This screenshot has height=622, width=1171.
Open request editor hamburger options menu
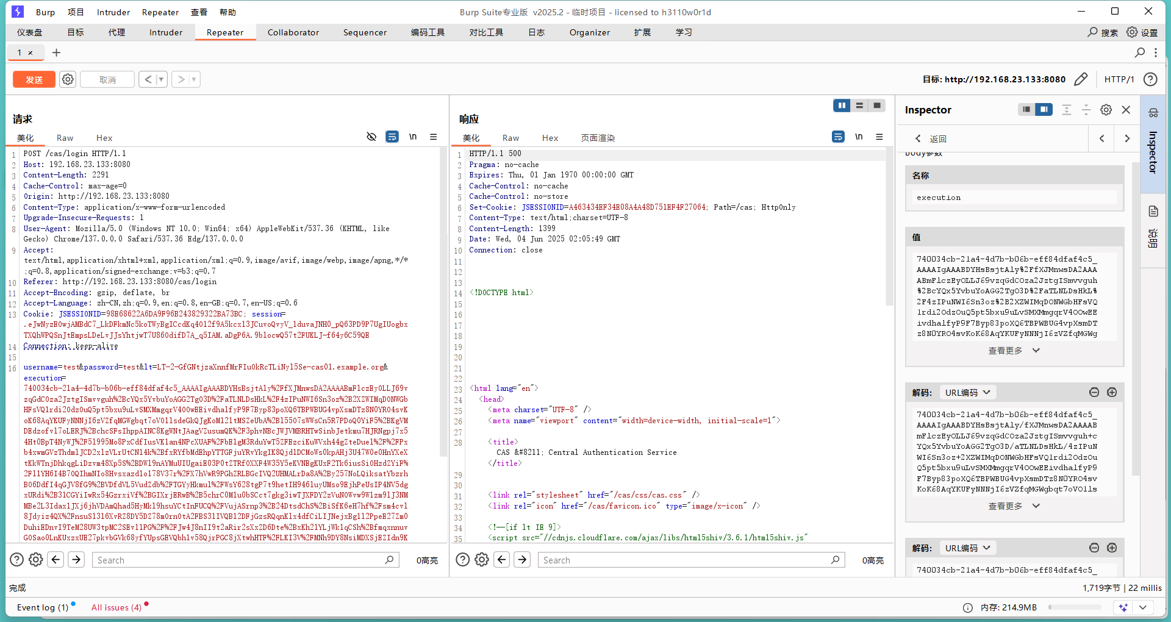(x=434, y=137)
